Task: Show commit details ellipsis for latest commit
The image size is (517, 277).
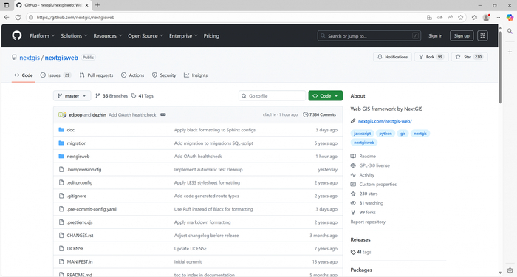Action: pos(163,114)
